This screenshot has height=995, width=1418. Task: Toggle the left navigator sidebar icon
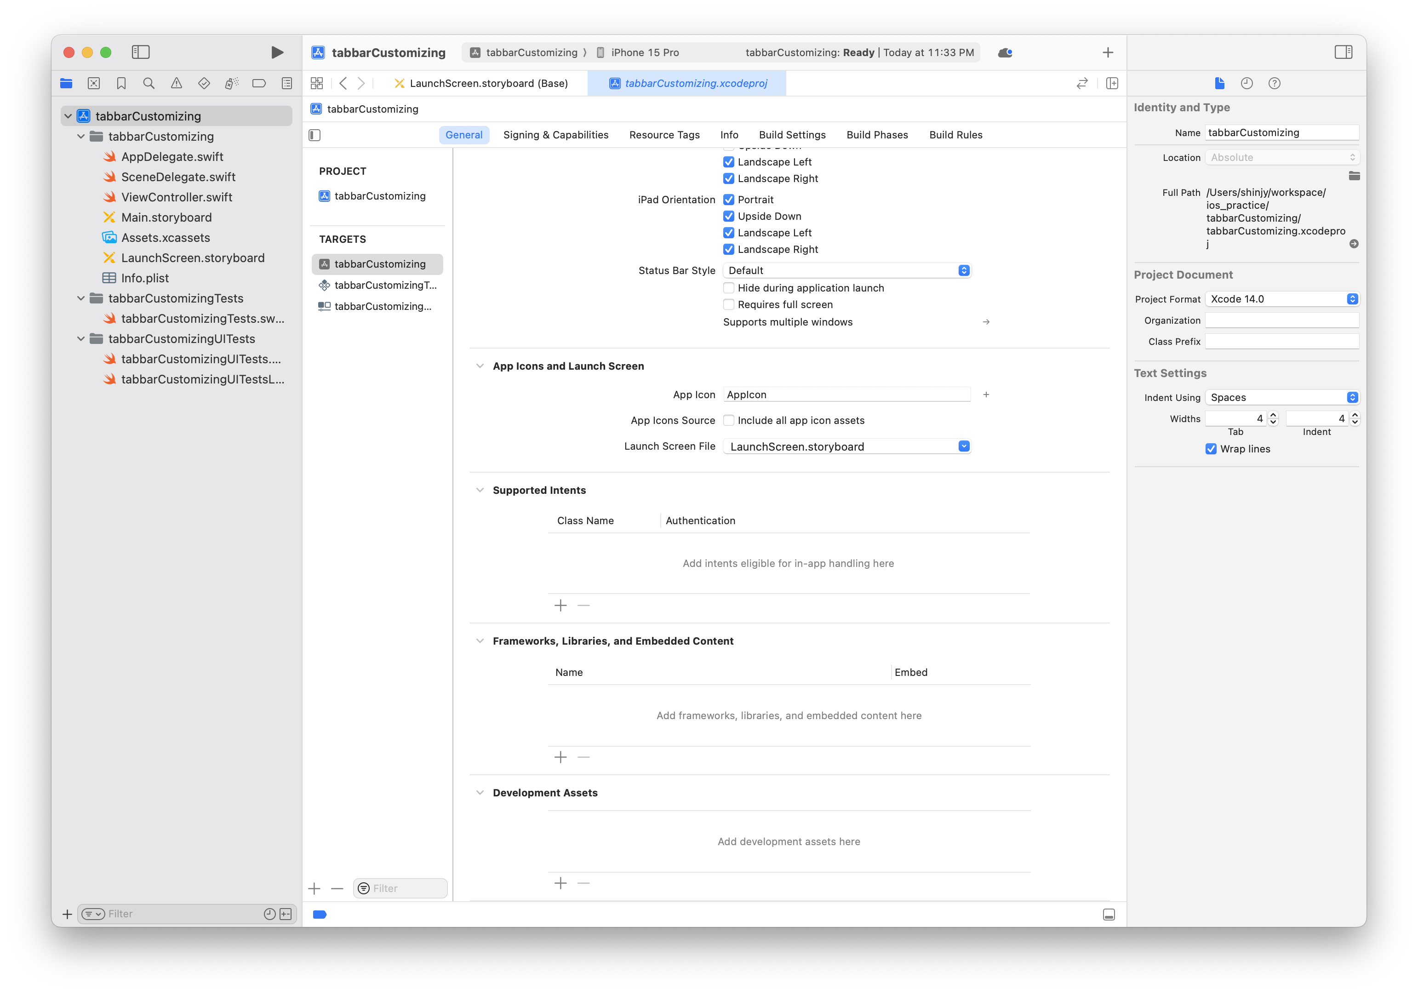(x=141, y=52)
